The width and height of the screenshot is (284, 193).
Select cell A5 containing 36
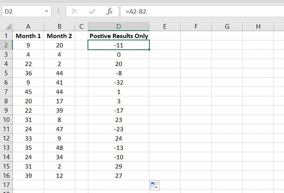point(28,73)
